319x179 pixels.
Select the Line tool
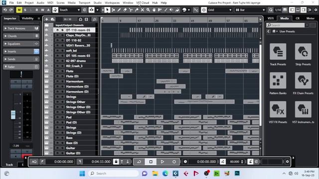(166, 10)
